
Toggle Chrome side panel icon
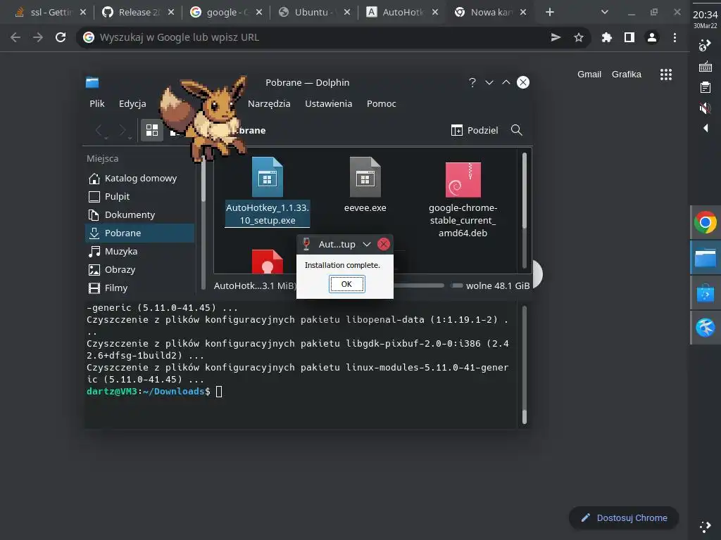click(x=629, y=37)
